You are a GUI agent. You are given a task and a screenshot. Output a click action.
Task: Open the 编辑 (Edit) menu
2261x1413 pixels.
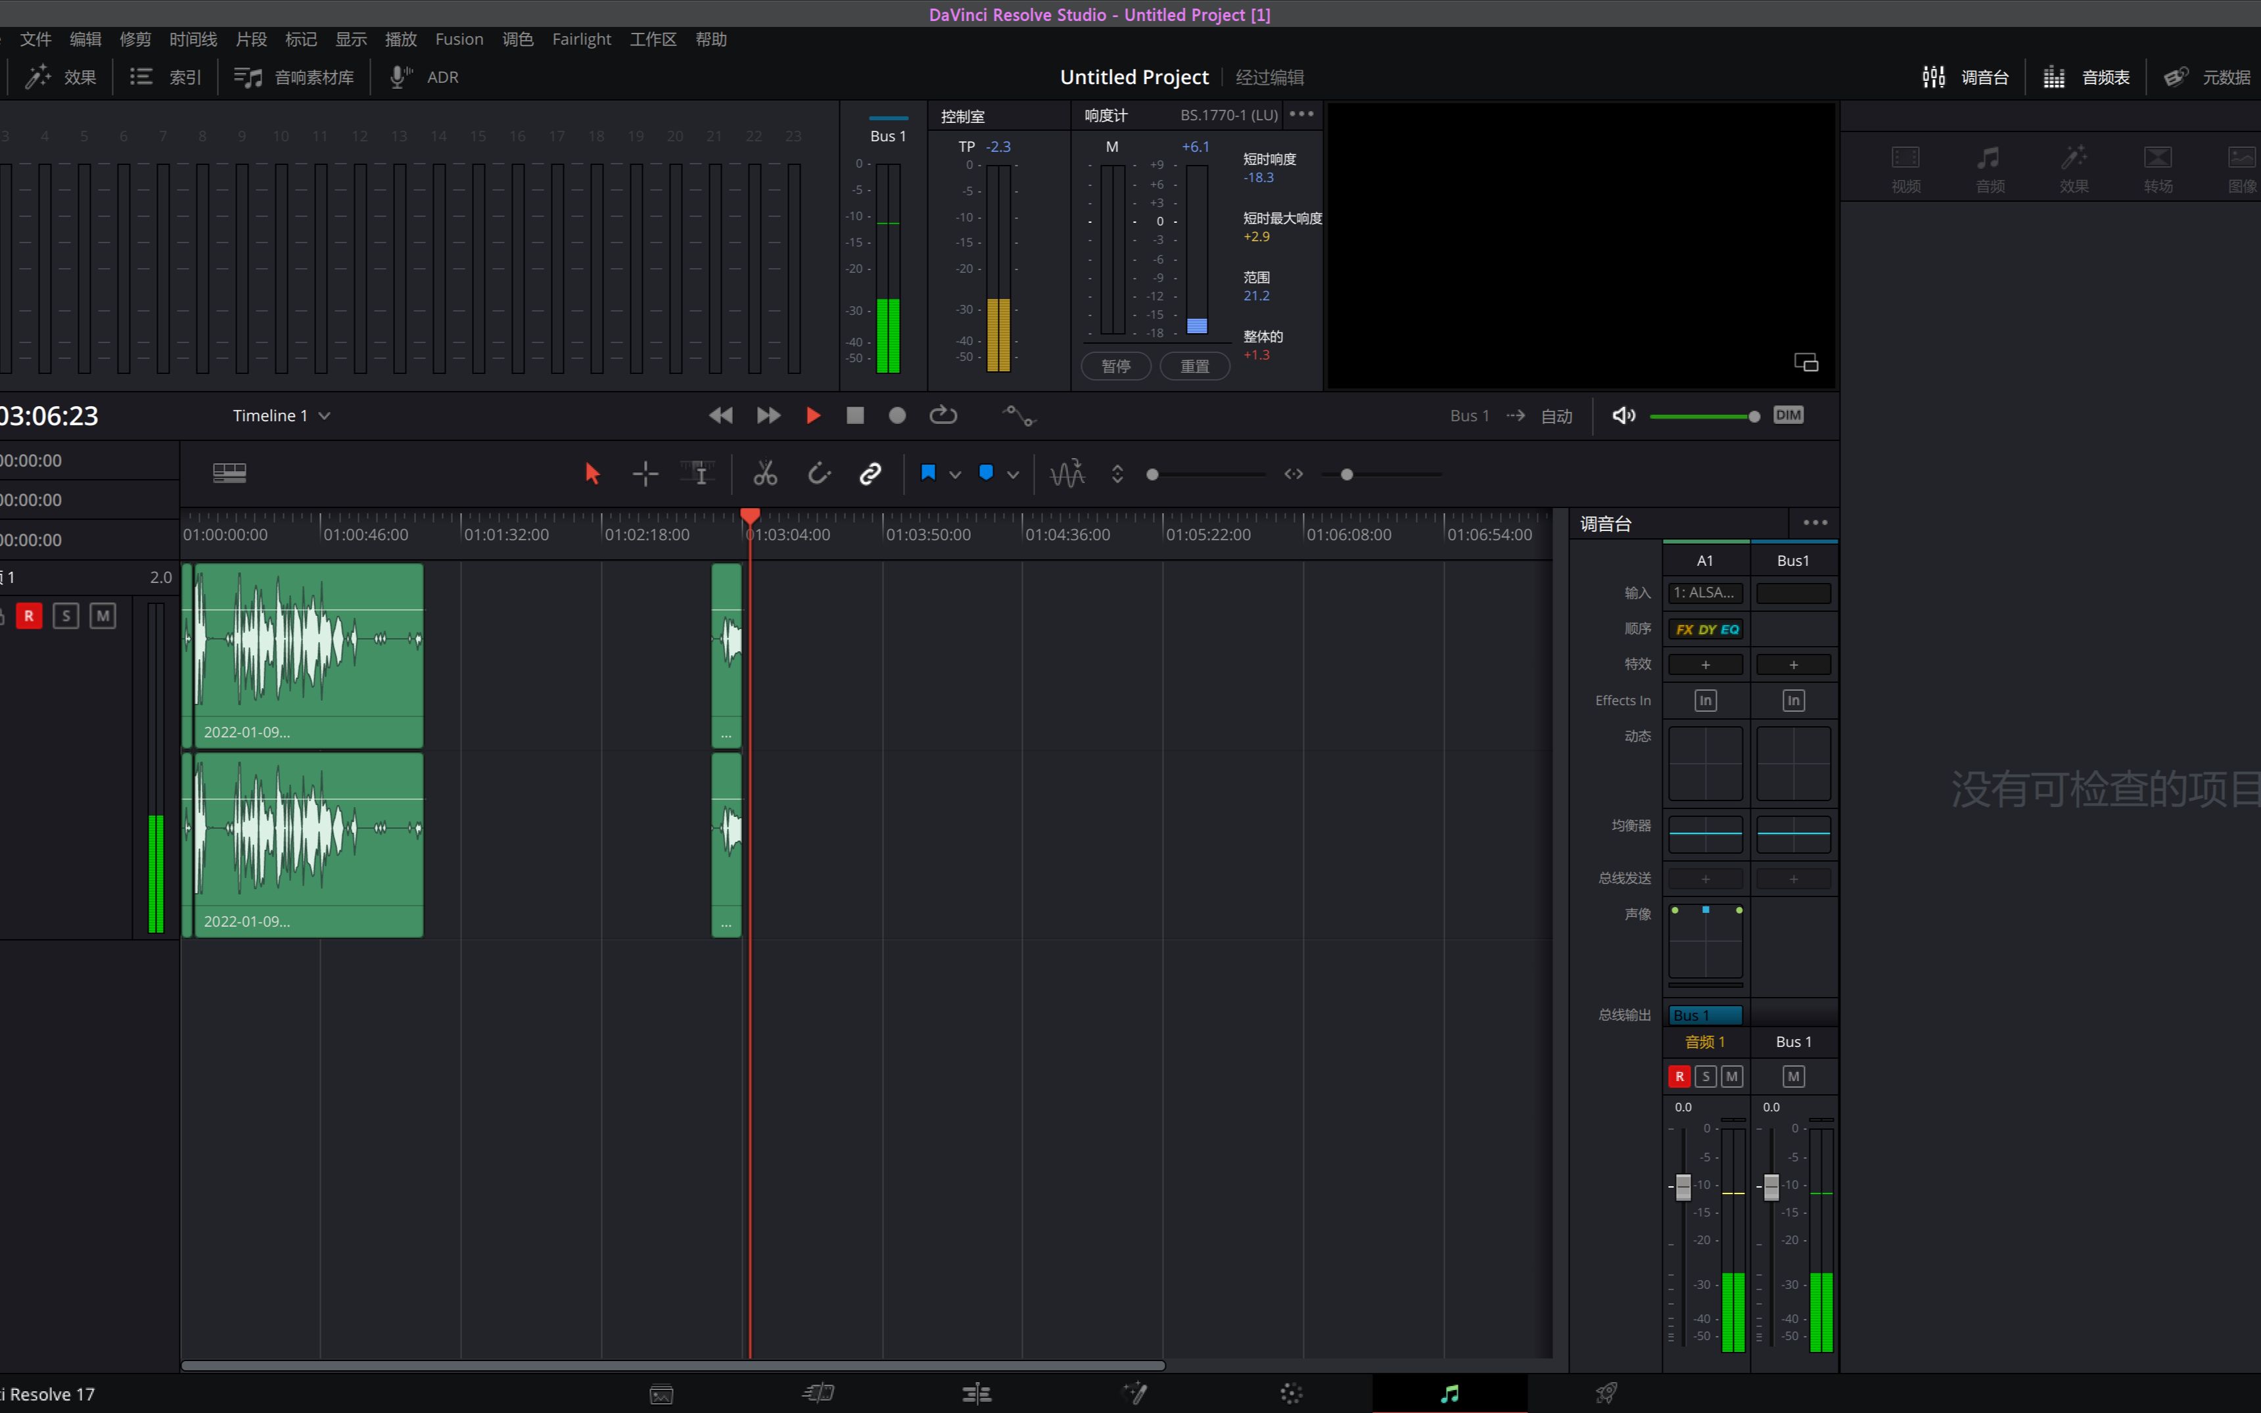point(85,39)
